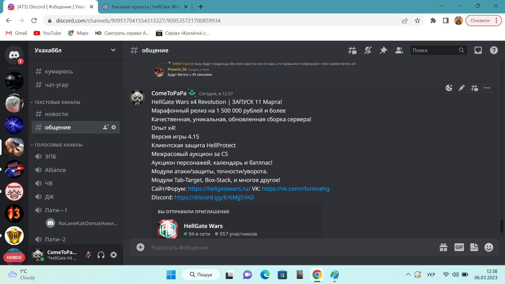
Task: Open the новости text channel
Action: tap(76, 114)
